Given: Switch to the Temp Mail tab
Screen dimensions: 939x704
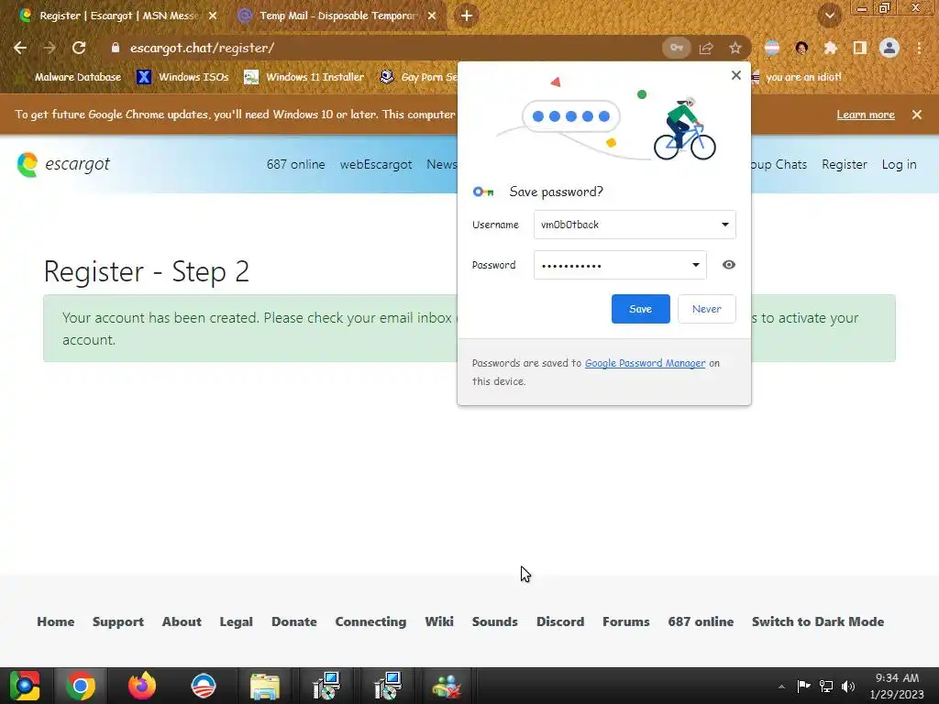Looking at the screenshot, I should click(337, 16).
